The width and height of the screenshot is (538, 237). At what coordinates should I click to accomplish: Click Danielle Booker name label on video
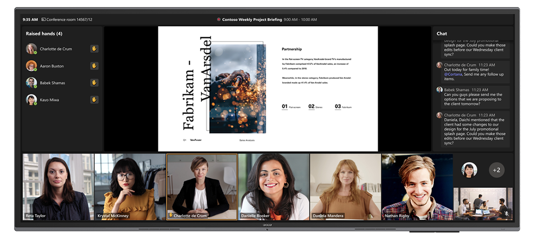[x=254, y=216]
